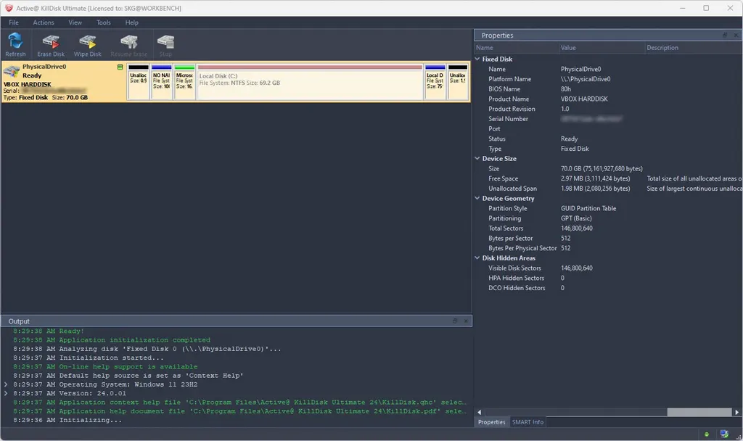The image size is (743, 441).
Task: Collapse the Fixed Disk property group
Action: (477, 59)
